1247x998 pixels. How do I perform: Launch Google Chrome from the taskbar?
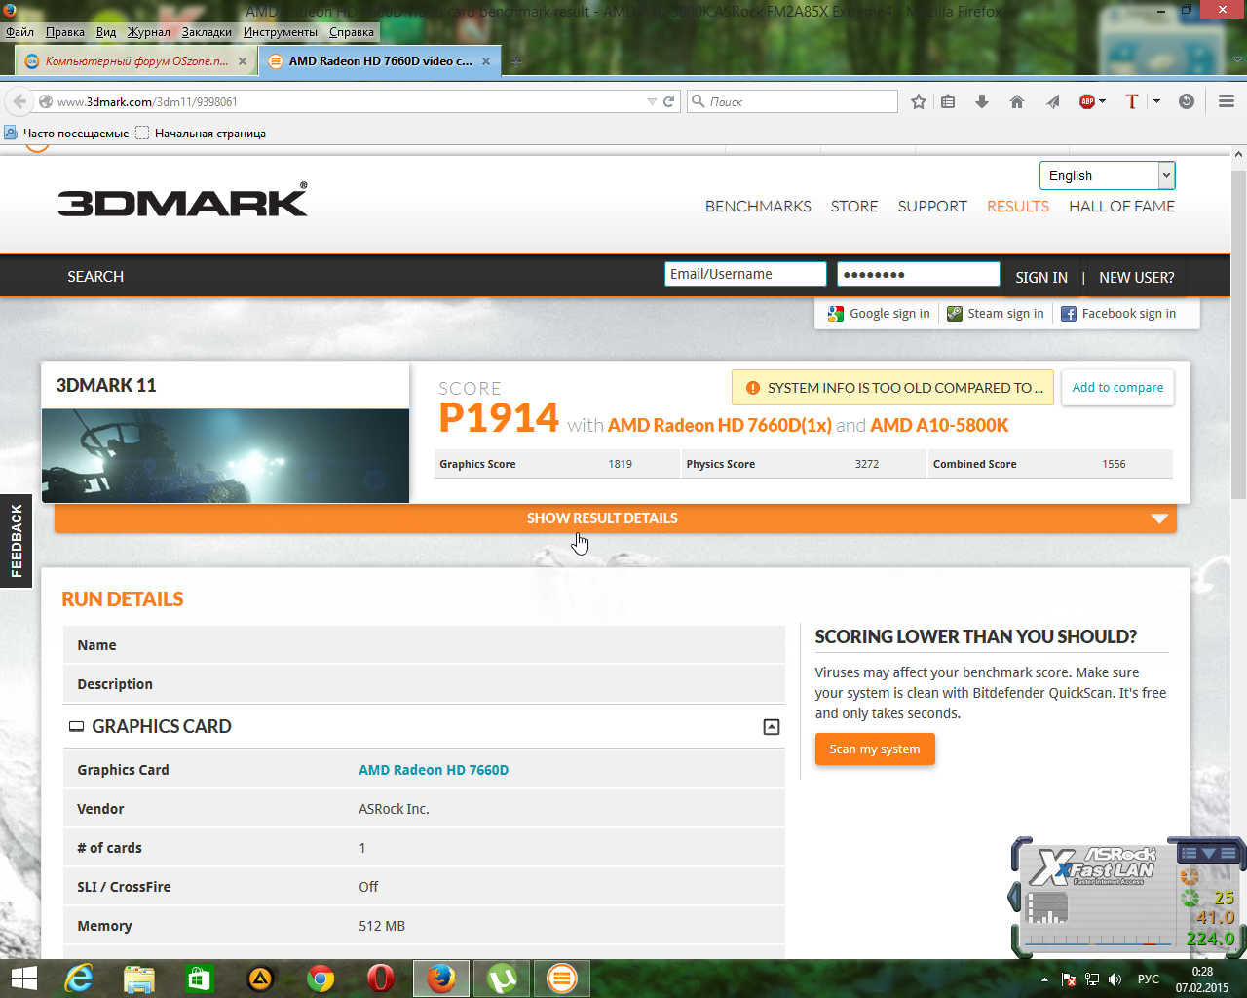point(321,978)
